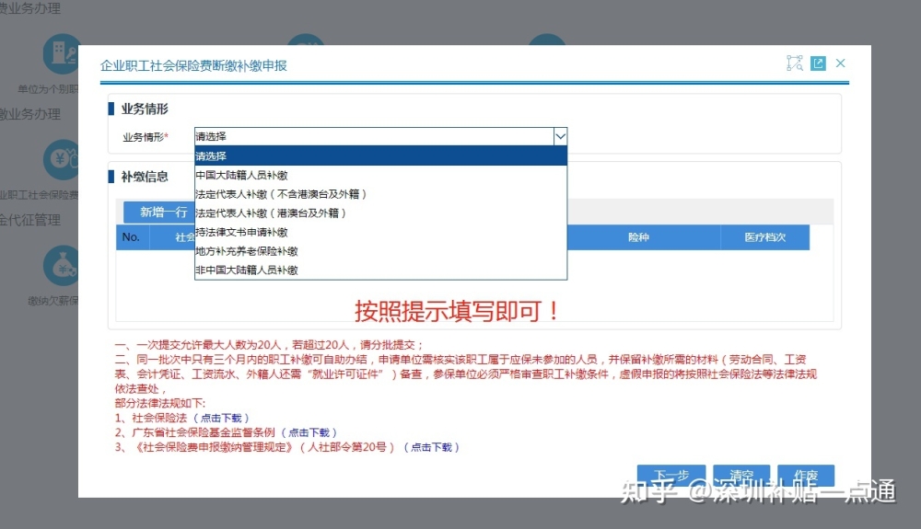Click the 下一步 button
Screen dimensions: 921x529
(x=671, y=476)
